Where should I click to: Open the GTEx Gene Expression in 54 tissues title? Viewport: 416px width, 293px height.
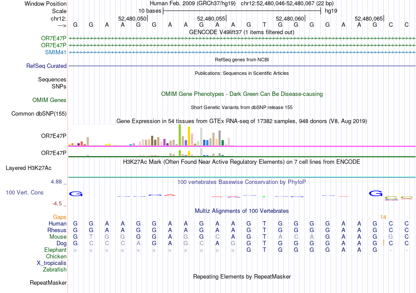242,121
